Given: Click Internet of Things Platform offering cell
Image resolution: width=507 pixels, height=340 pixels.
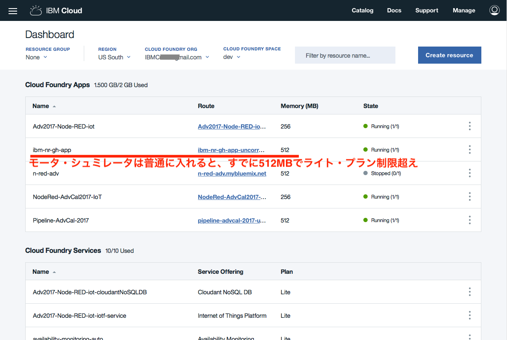Looking at the screenshot, I should (x=232, y=316).
